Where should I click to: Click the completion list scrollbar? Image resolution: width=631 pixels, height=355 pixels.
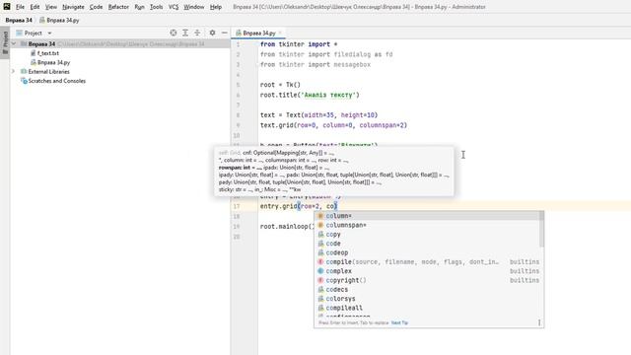541,230
